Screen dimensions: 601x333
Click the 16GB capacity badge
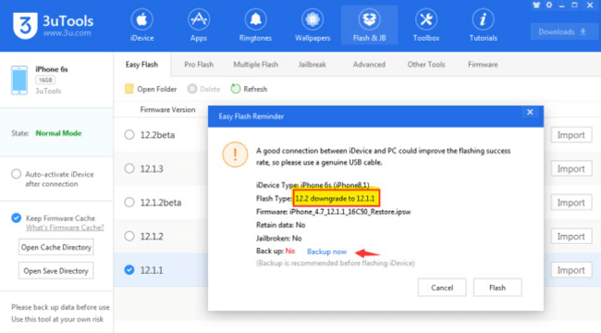(x=45, y=80)
